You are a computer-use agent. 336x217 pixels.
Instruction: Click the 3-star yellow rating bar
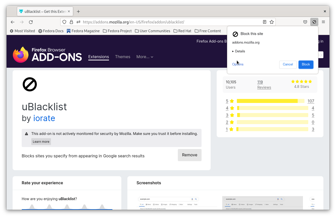[x=272, y=115]
